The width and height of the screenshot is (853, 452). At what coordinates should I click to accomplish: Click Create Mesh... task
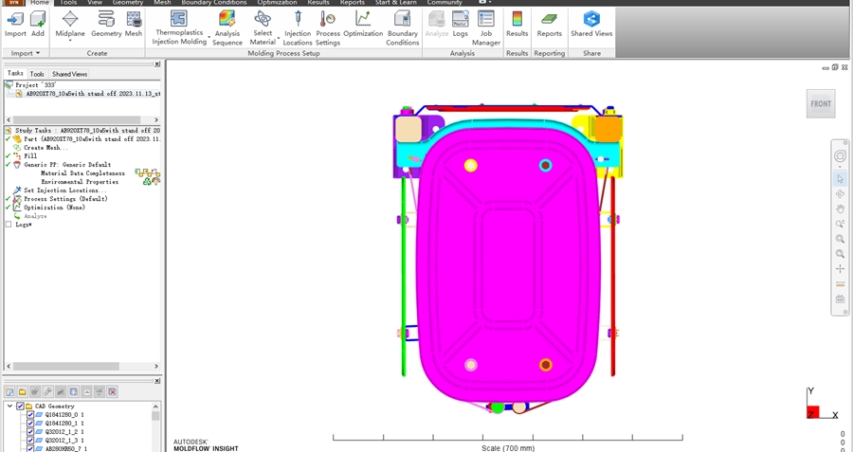point(45,148)
